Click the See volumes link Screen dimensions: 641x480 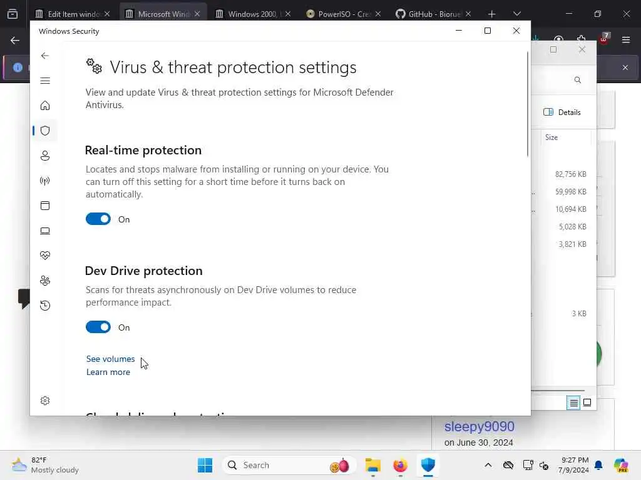pos(110,359)
